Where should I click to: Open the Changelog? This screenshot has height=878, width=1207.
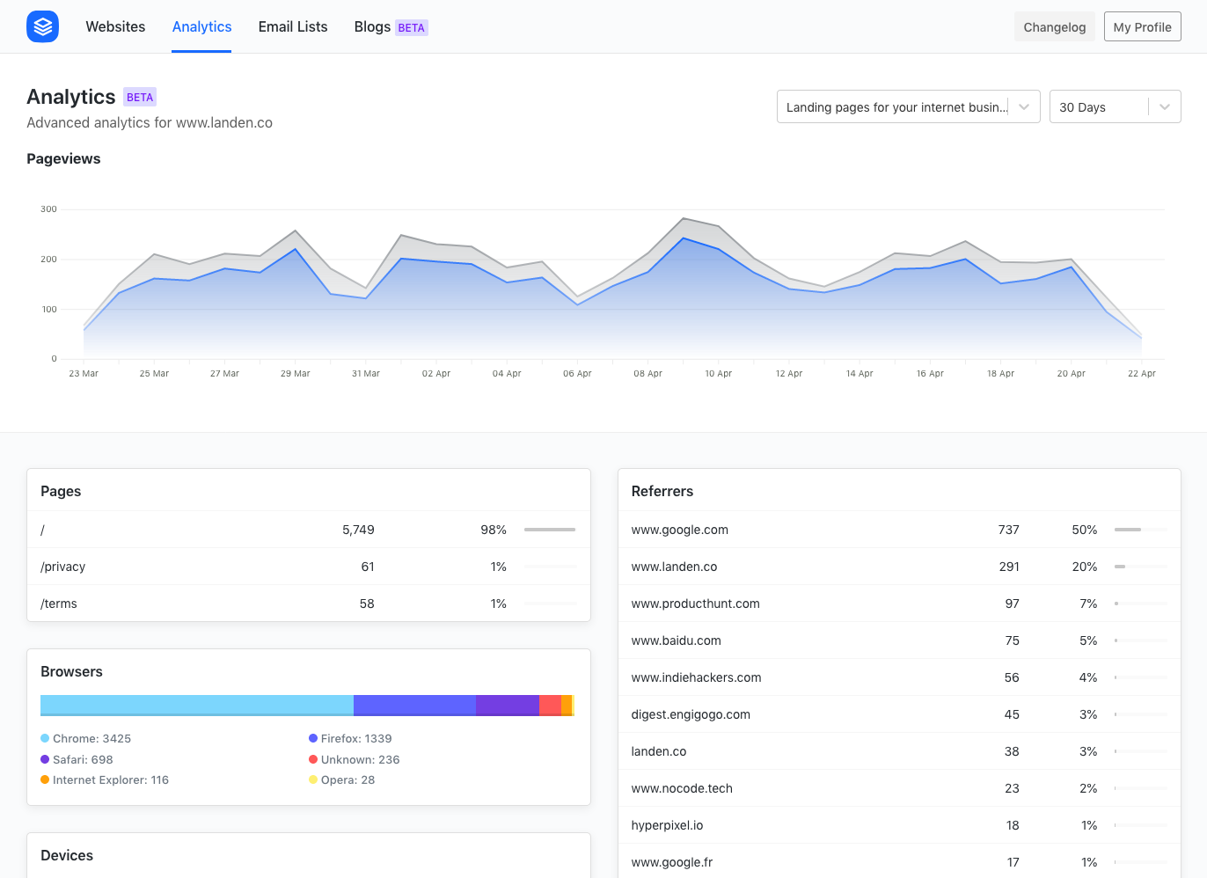pyautogui.click(x=1054, y=26)
